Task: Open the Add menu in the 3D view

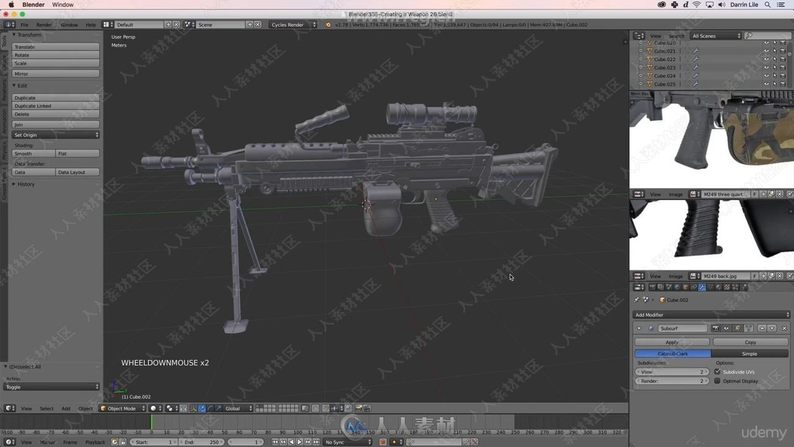Action: 66,409
